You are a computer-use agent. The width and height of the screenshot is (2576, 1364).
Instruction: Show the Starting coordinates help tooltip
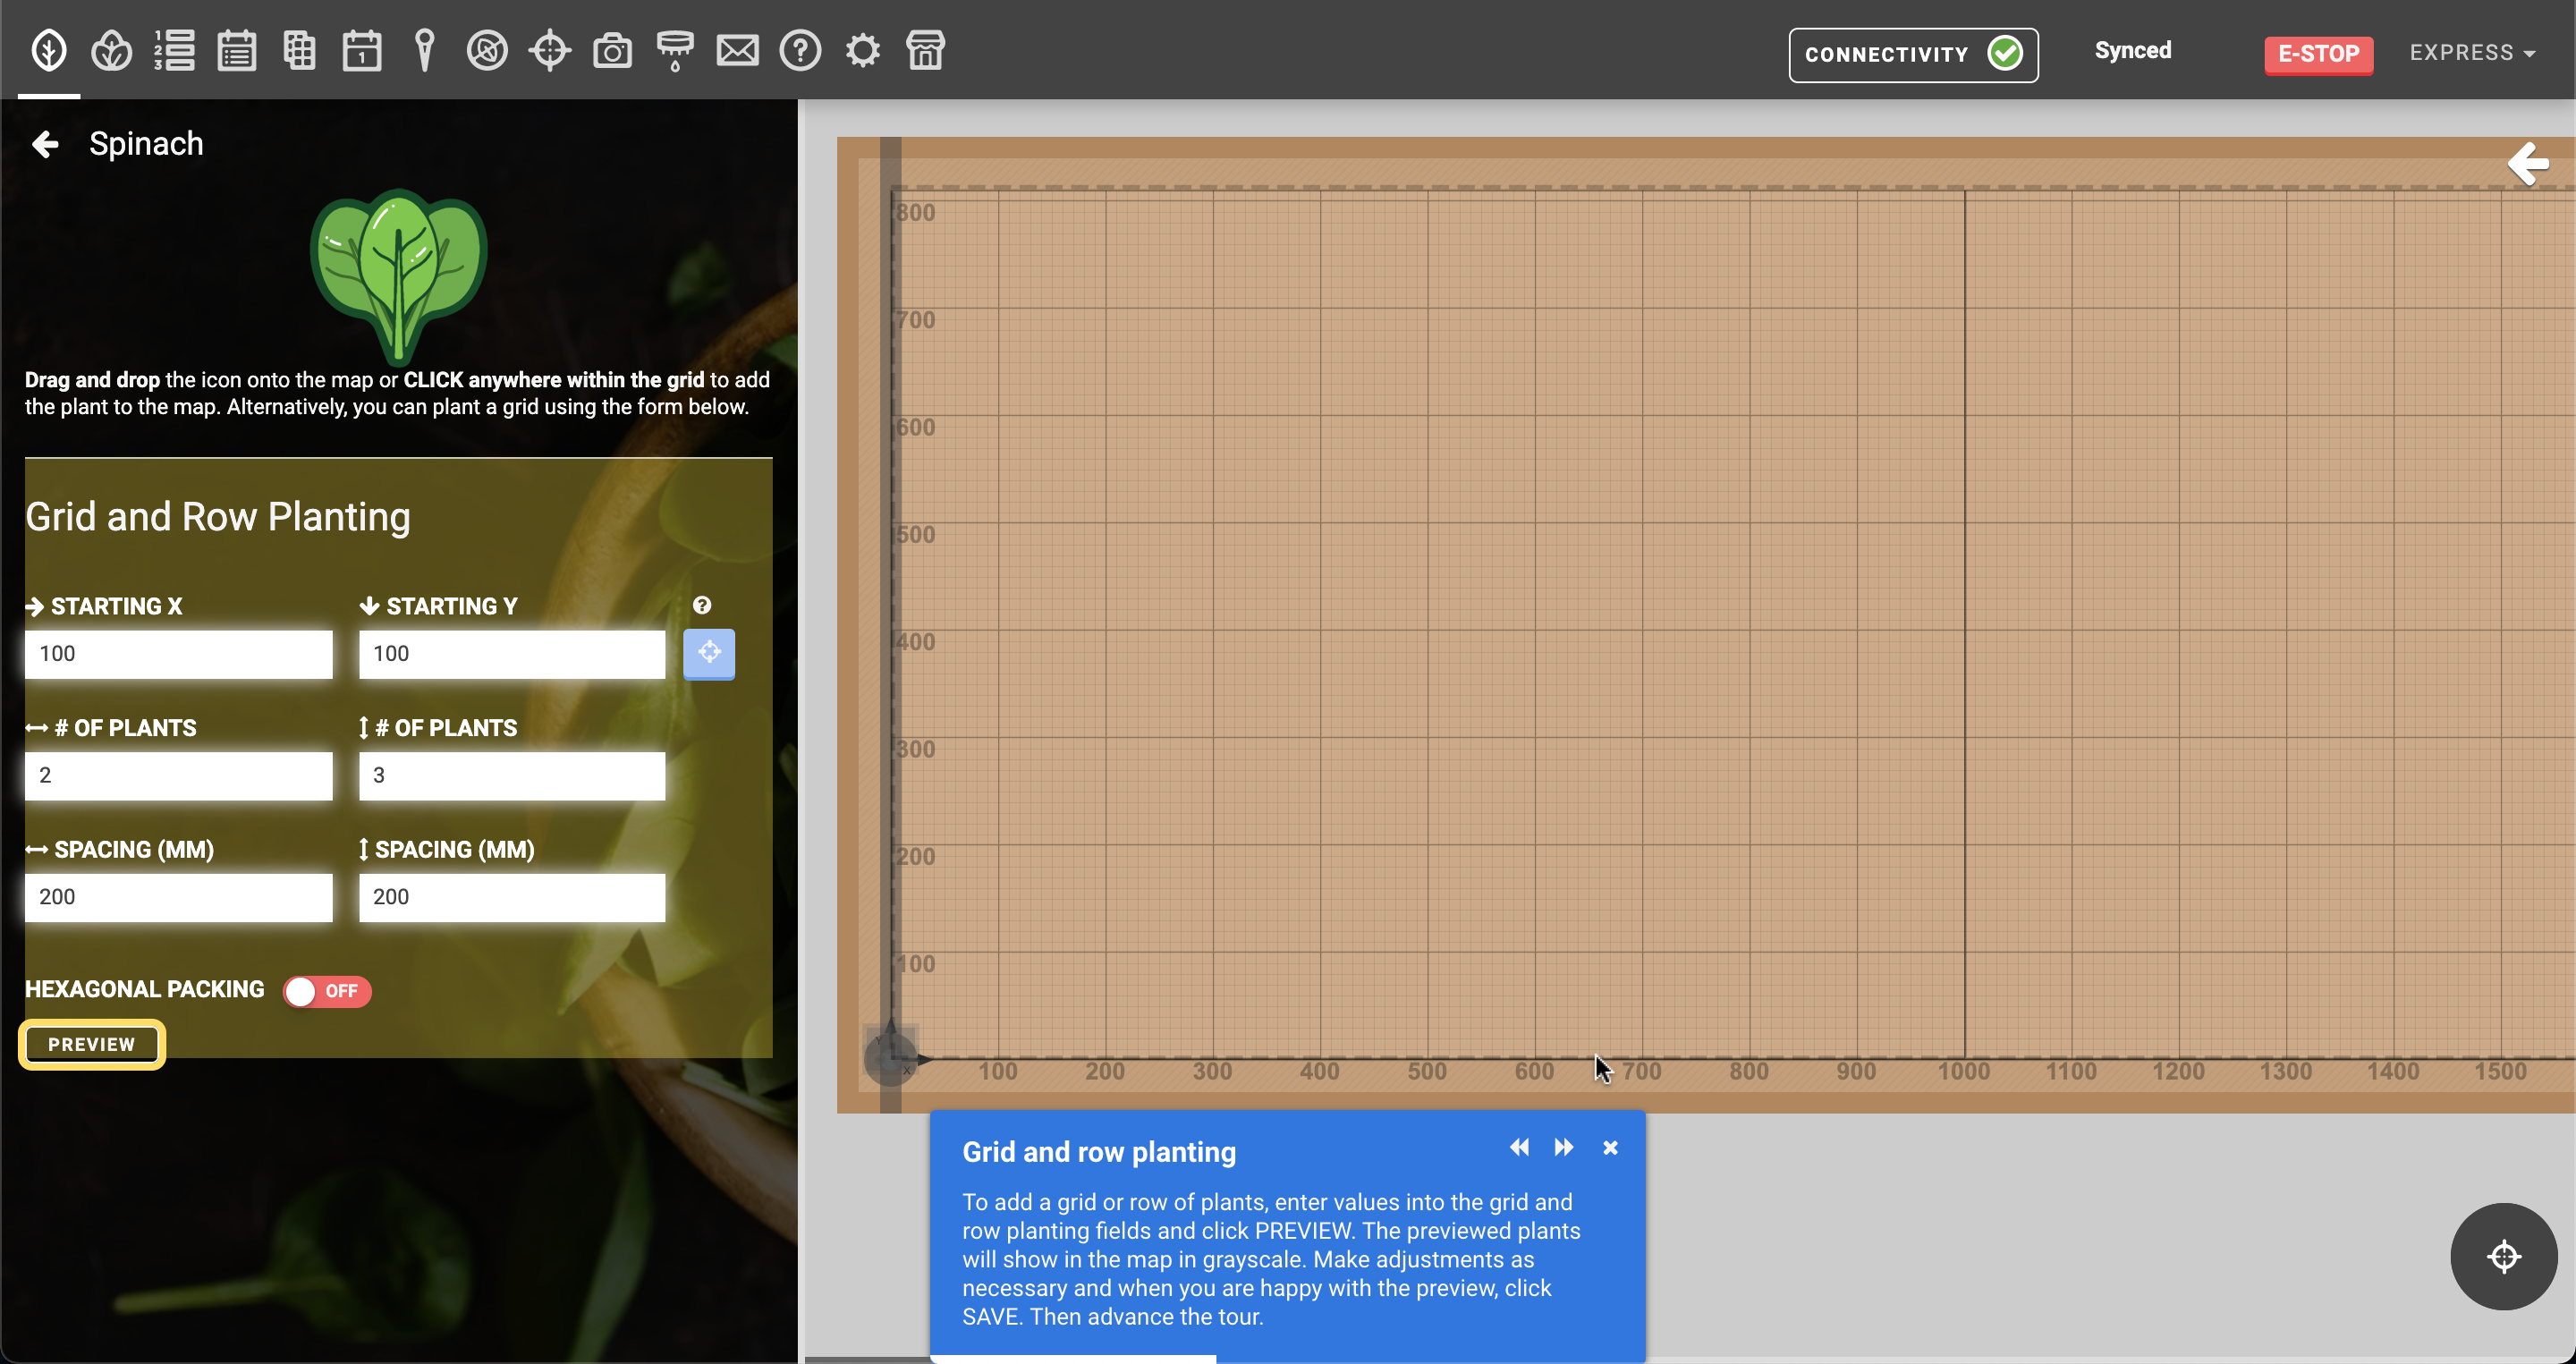click(x=702, y=605)
